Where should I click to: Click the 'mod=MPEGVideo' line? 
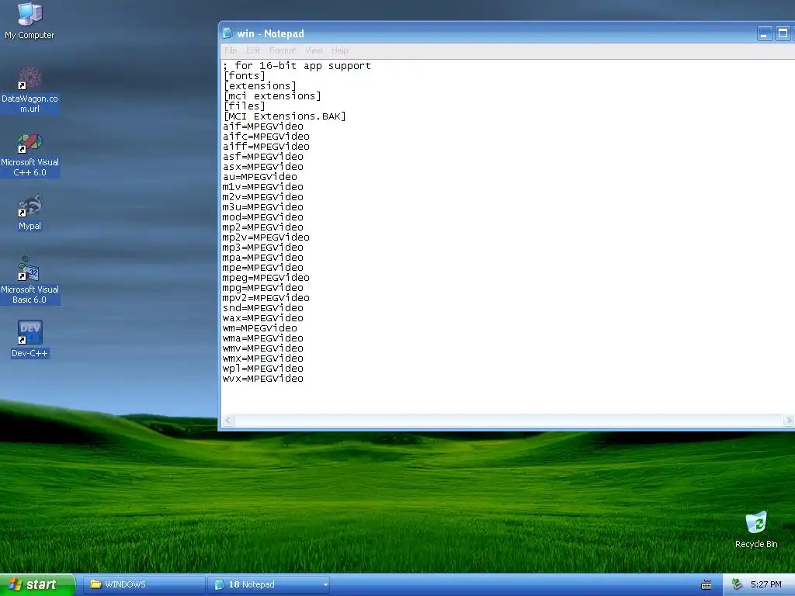pos(262,218)
